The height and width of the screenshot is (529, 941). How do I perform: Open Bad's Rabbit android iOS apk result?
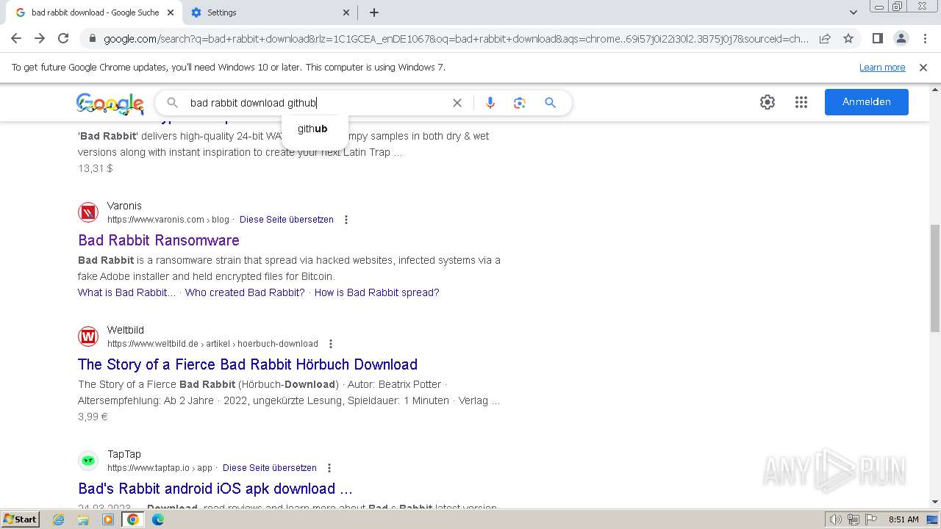tap(215, 489)
